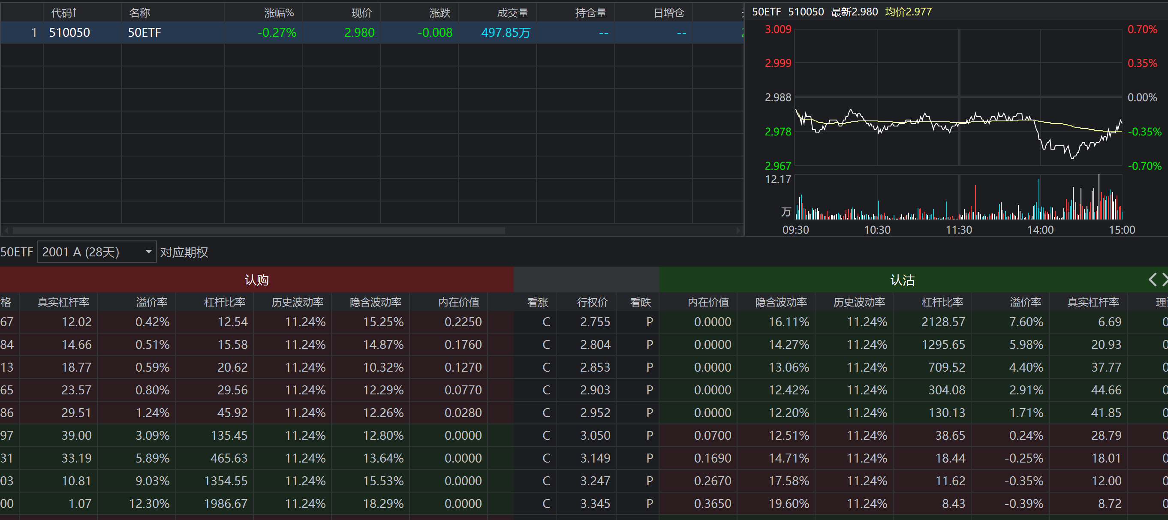This screenshot has width=1168, height=520.
Task: Click the left chevron in the 认沽 header
Action: [x=1152, y=279]
